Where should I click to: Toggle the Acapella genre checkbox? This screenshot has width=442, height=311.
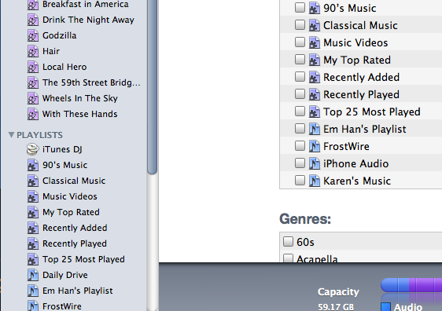[x=288, y=258]
